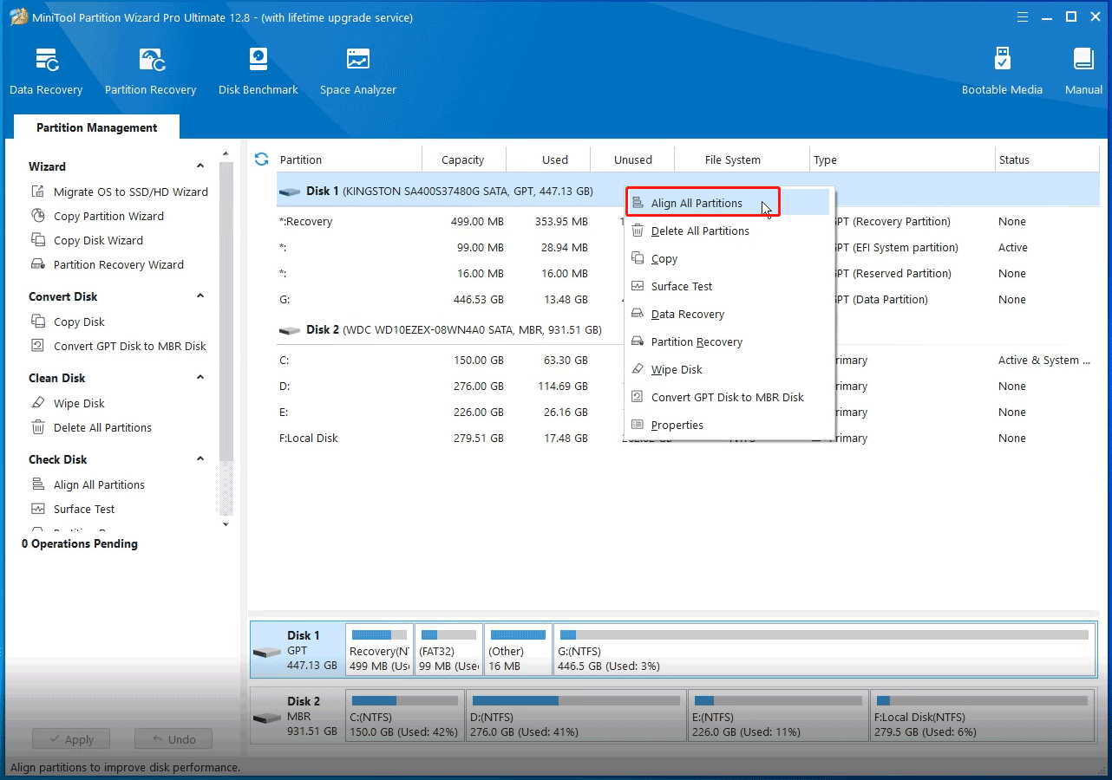The width and height of the screenshot is (1112, 780).
Task: Sort by the Type column header
Action: (x=902, y=159)
